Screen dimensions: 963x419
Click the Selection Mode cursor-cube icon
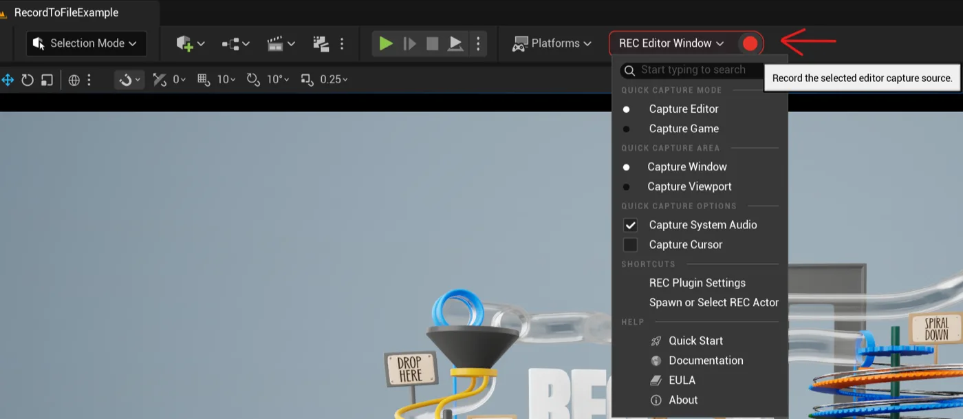click(x=39, y=43)
